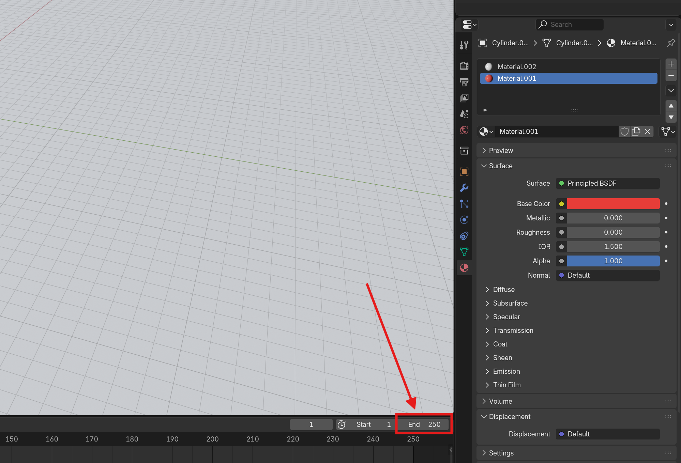The width and height of the screenshot is (681, 463).
Task: Toggle the pin ID icon
Action: 671,43
